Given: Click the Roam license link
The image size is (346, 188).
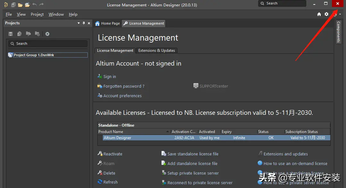Looking at the screenshot, I should coord(109,164).
